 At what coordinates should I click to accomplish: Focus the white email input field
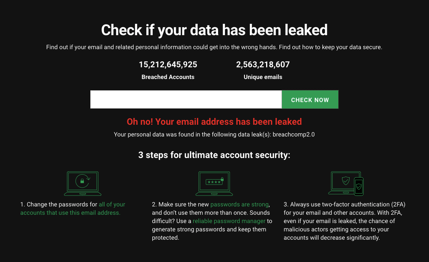186,99
